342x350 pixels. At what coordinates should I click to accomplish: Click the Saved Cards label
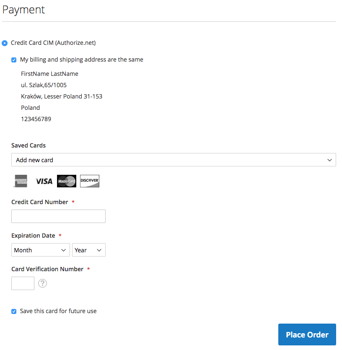[x=28, y=145]
